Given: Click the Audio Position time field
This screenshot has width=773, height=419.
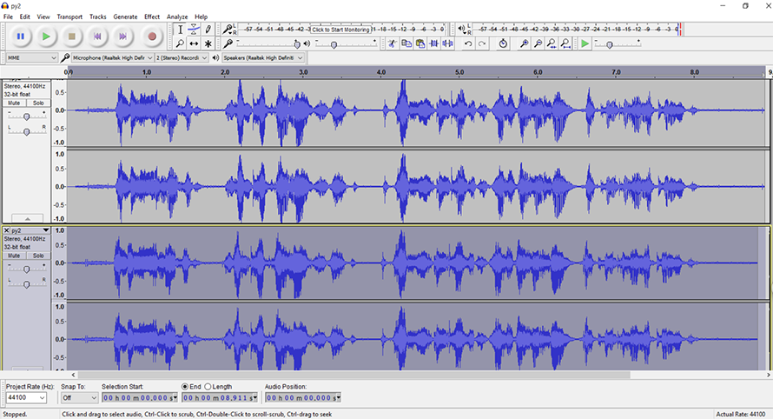Looking at the screenshot, I should (x=302, y=397).
